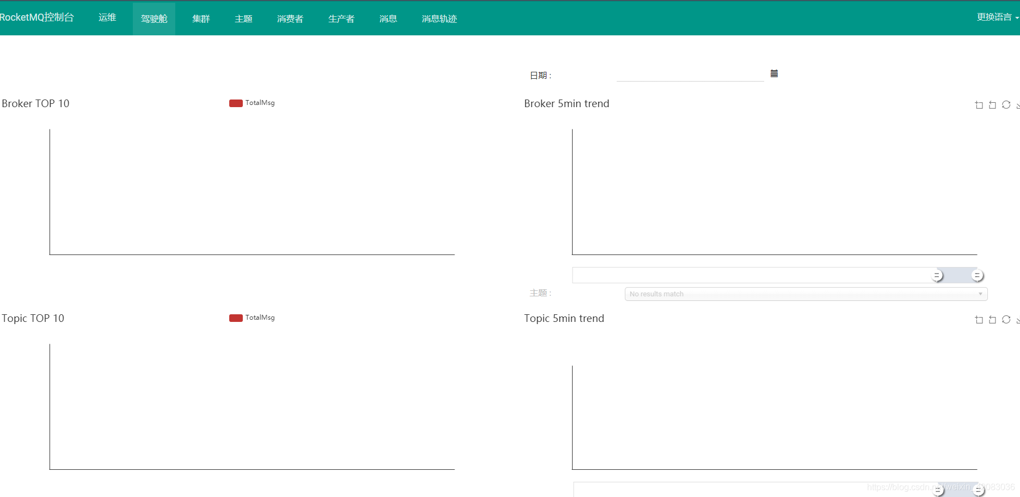Open the calendar date picker icon
The height and width of the screenshot is (497, 1020).
point(774,73)
